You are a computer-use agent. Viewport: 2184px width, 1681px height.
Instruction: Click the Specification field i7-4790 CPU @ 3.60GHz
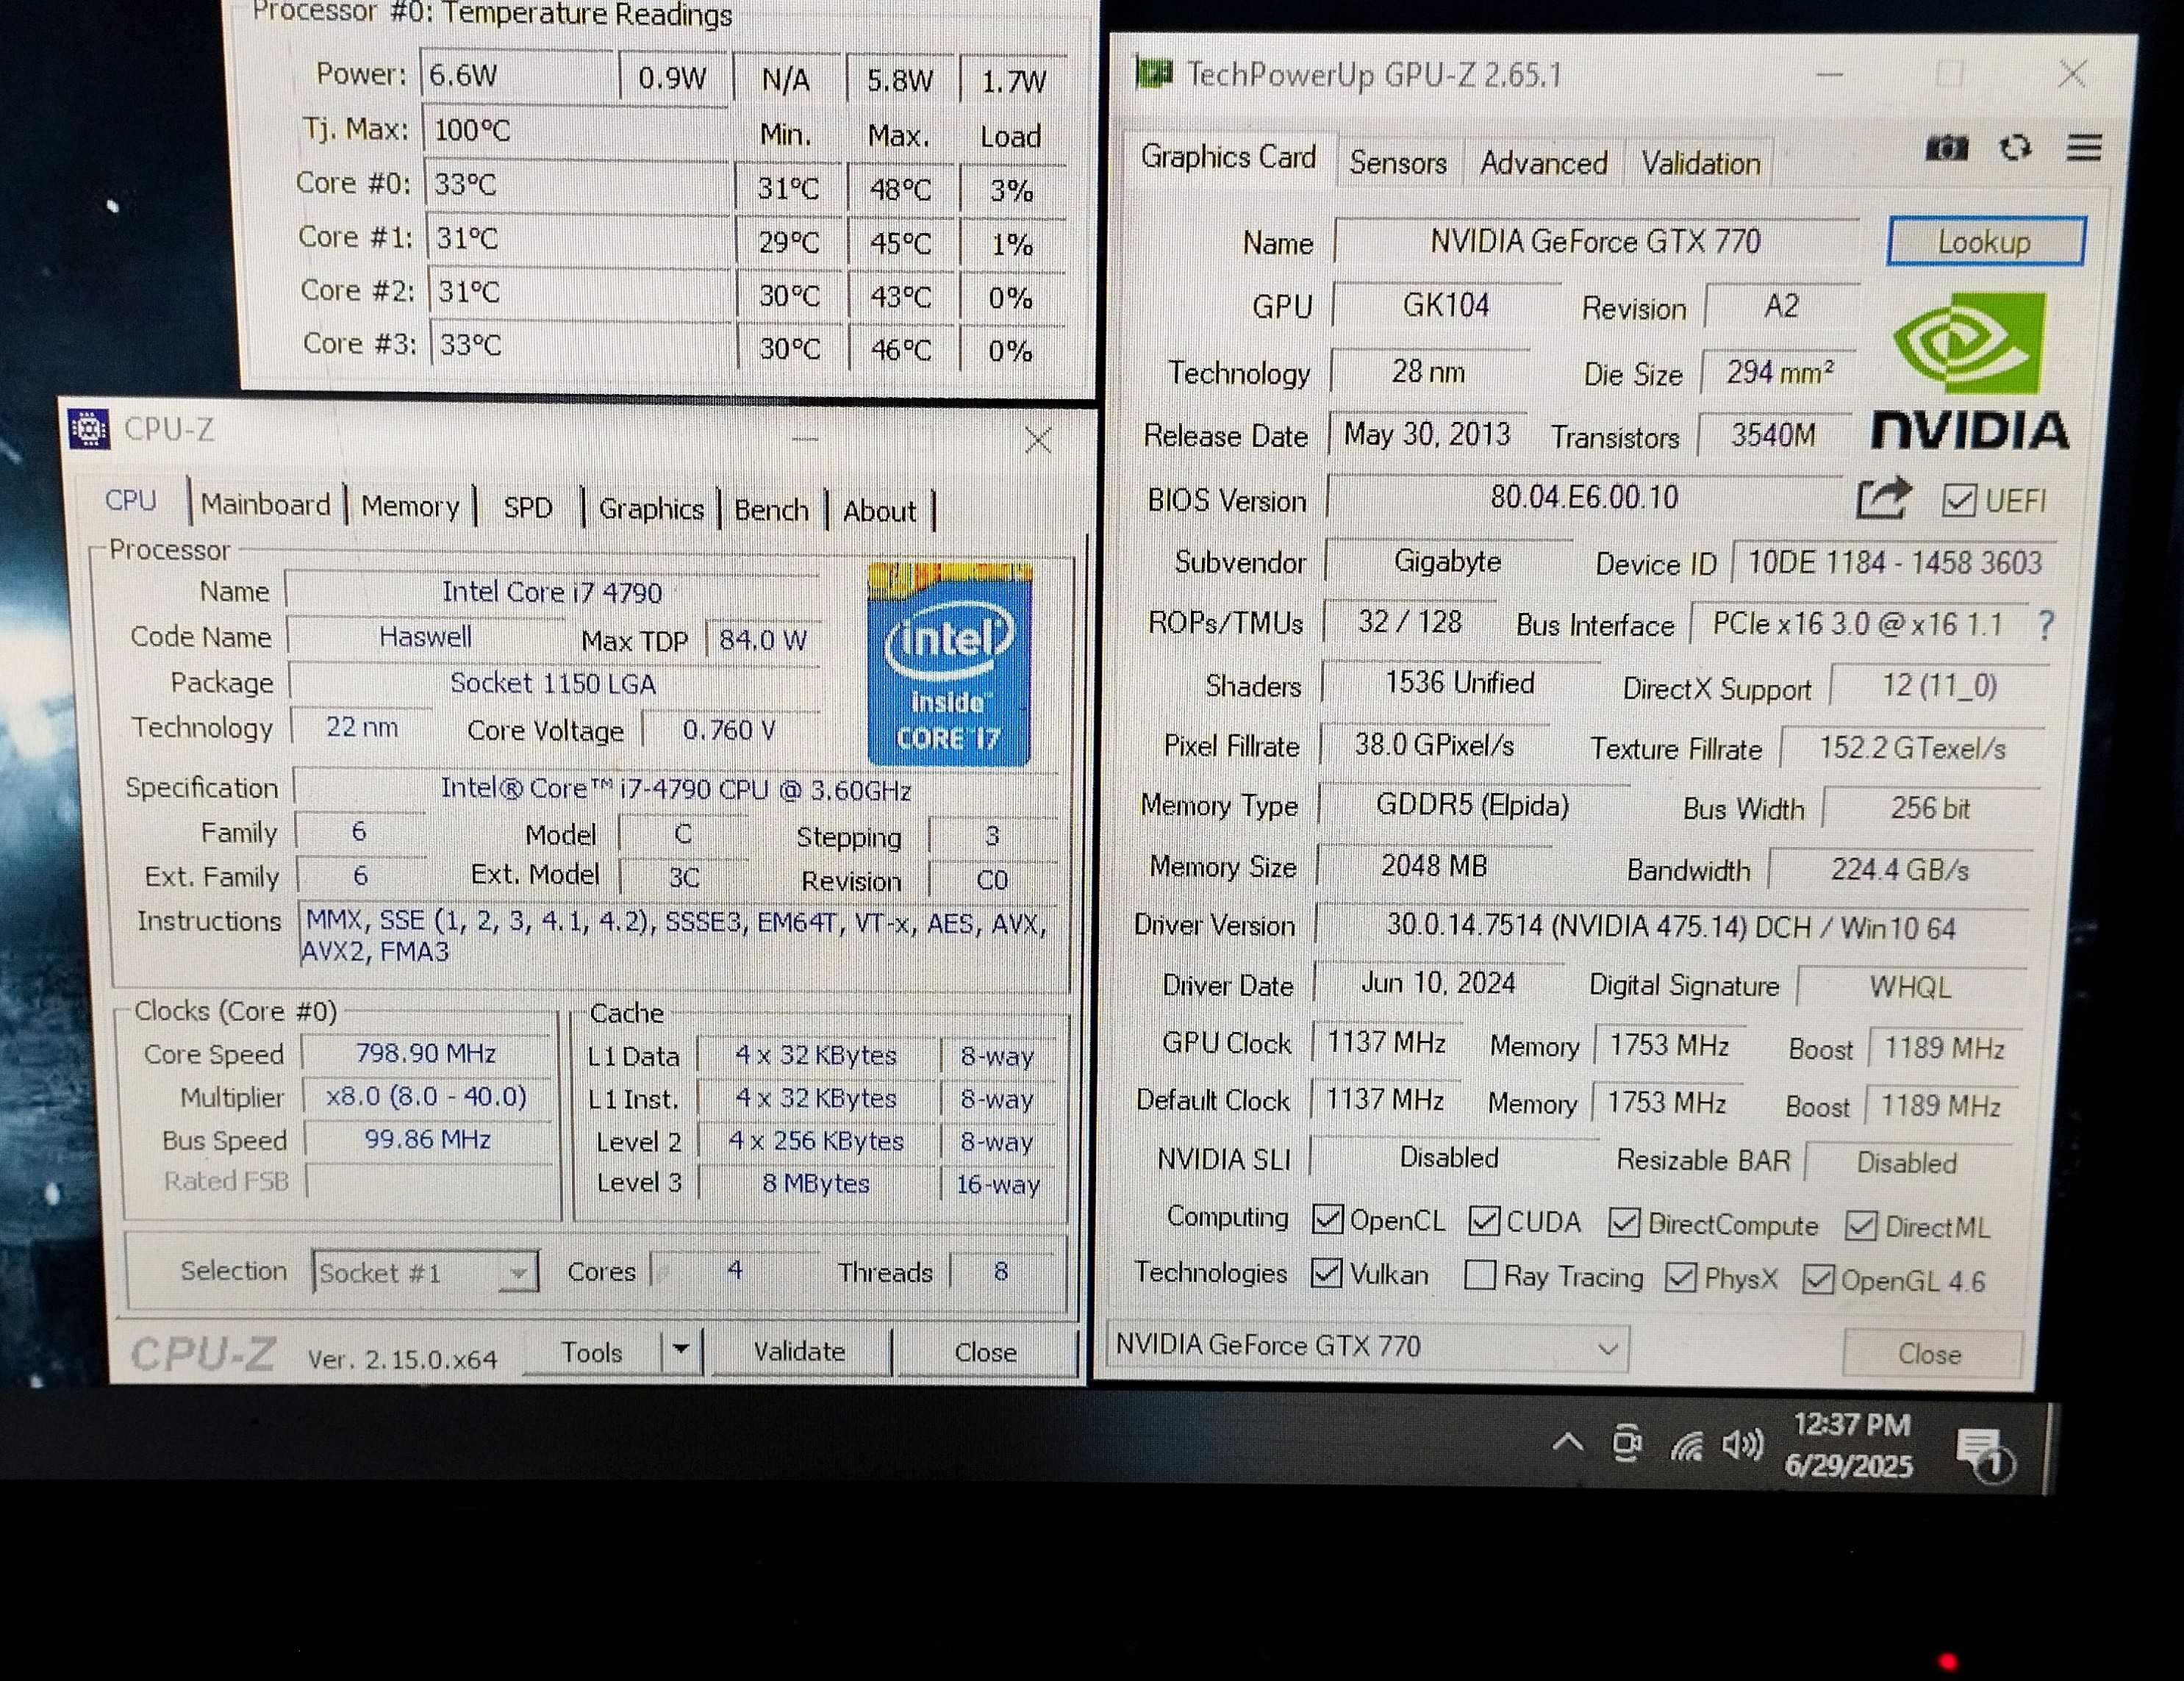676,790
